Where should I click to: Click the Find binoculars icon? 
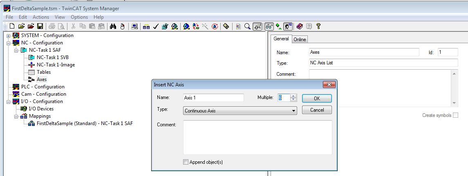113,26
